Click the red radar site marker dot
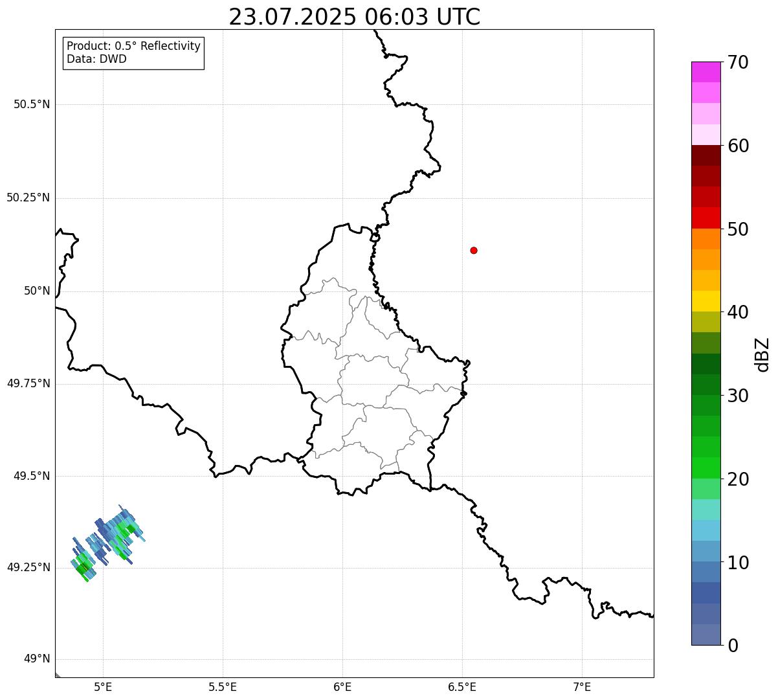 coord(474,250)
